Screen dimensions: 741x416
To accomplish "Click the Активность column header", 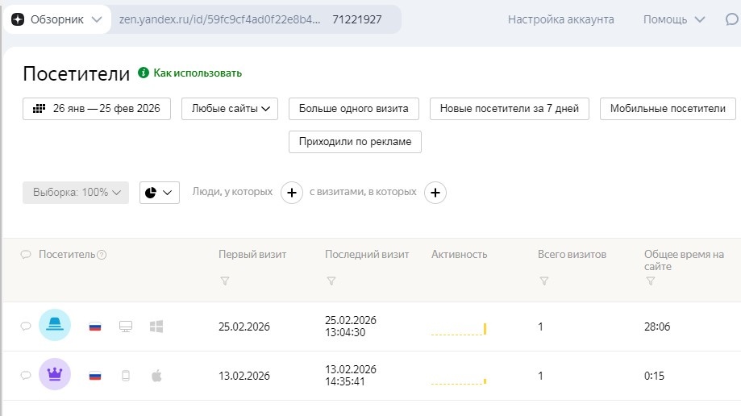I will point(459,254).
